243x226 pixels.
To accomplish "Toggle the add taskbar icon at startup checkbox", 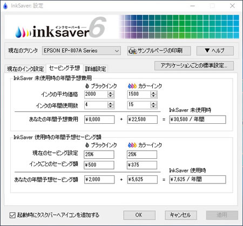I will 12,215.
